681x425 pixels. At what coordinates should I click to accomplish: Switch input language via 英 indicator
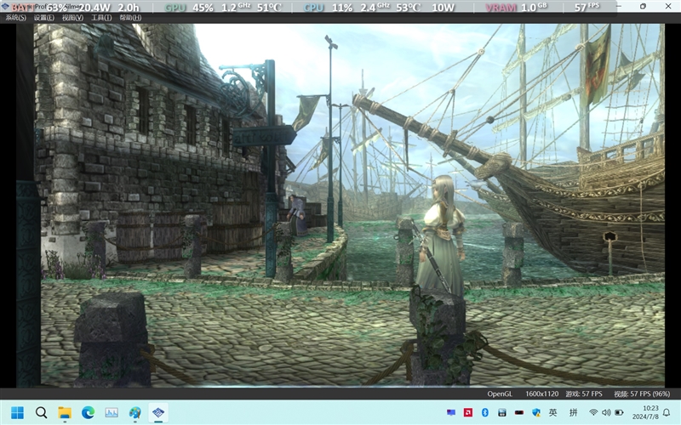pos(552,412)
